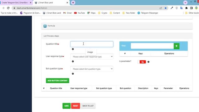
Task: Open the Maps bookmark
Action: click(91, 13)
